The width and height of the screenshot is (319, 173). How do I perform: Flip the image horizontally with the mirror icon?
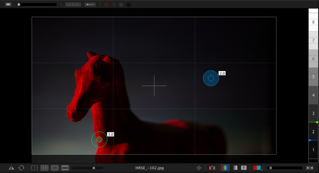point(11,168)
